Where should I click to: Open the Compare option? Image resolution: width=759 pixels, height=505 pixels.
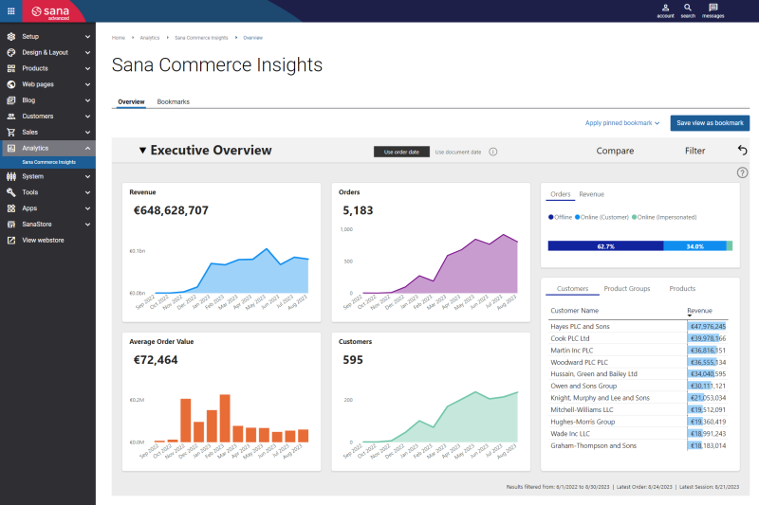[x=615, y=151]
